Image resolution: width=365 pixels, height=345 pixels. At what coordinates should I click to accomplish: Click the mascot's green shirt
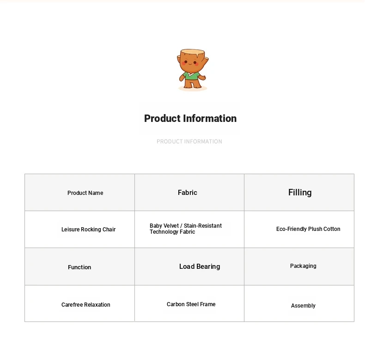(x=191, y=76)
